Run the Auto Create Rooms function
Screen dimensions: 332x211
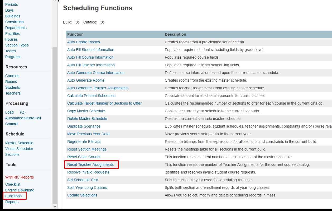[84, 42]
